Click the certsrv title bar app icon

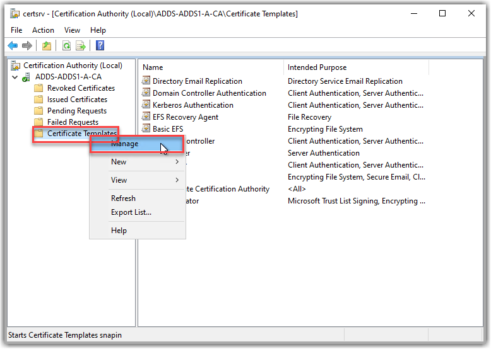coord(15,14)
